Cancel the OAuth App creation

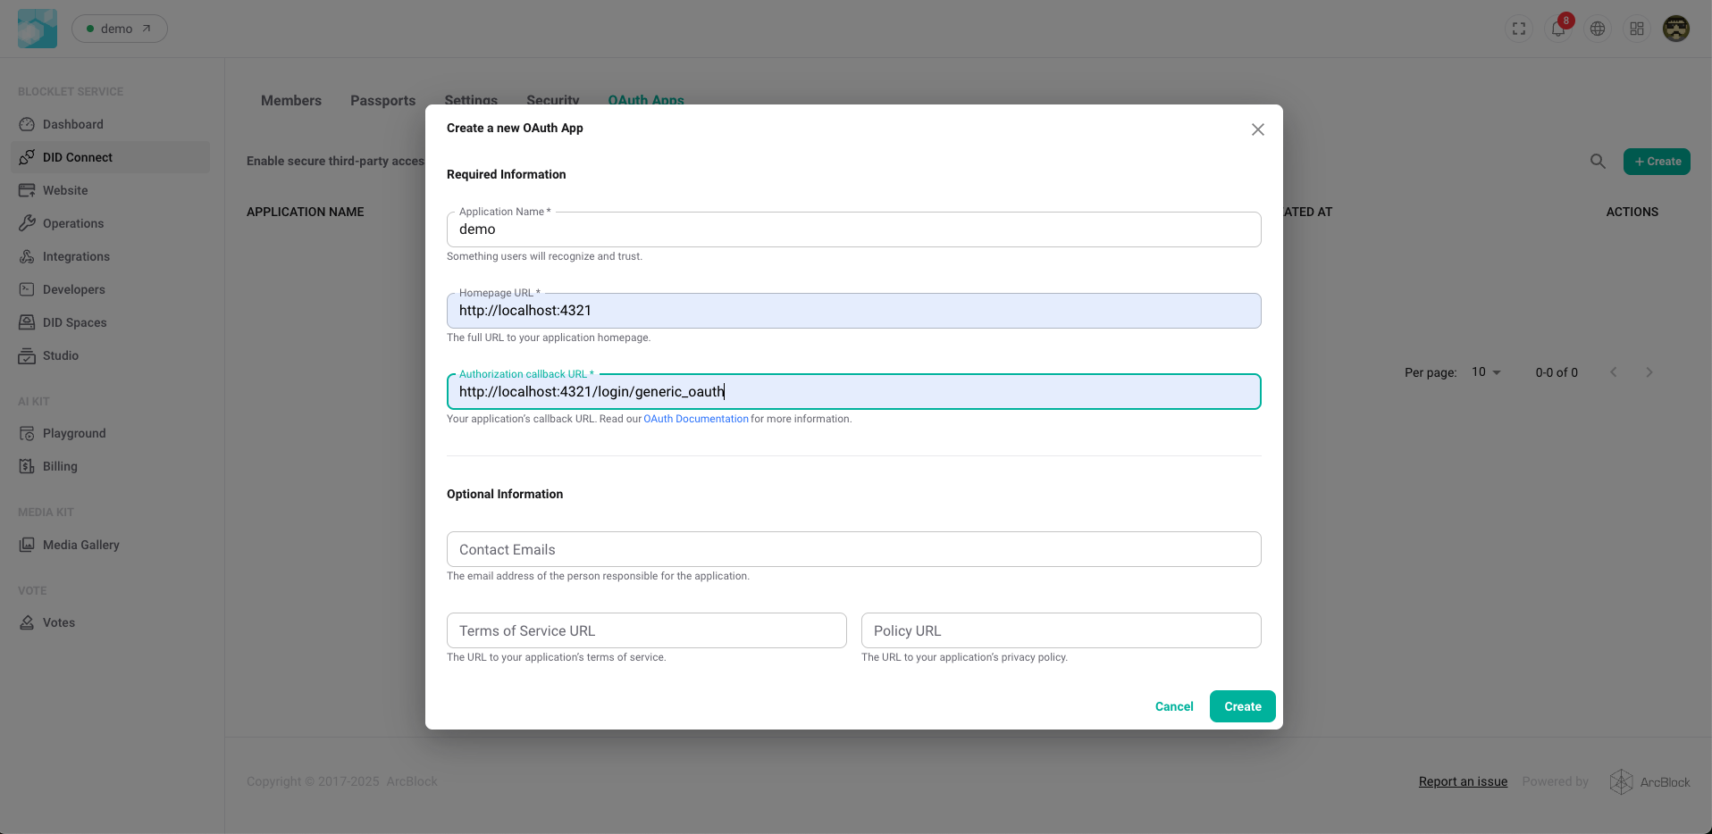coord(1173,706)
